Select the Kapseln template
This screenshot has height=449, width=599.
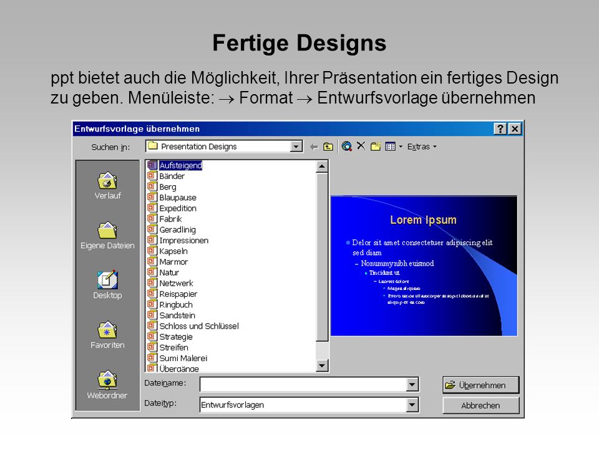[173, 251]
